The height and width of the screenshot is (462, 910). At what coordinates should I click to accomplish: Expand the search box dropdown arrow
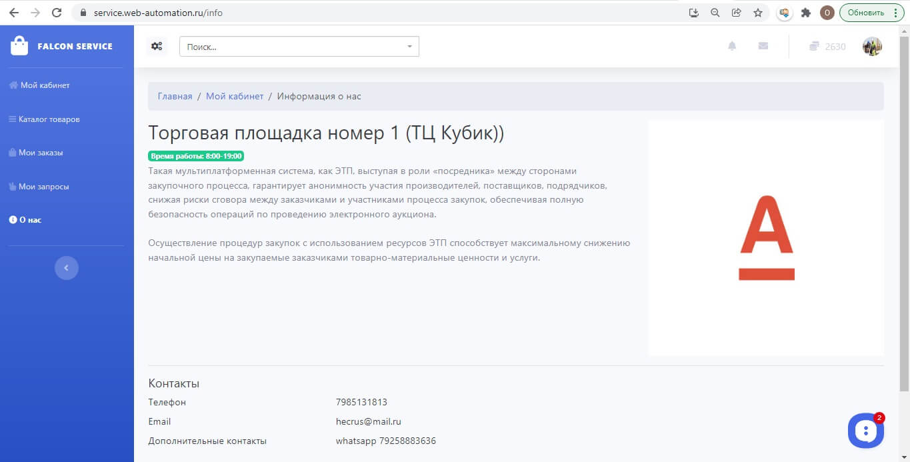(409, 47)
